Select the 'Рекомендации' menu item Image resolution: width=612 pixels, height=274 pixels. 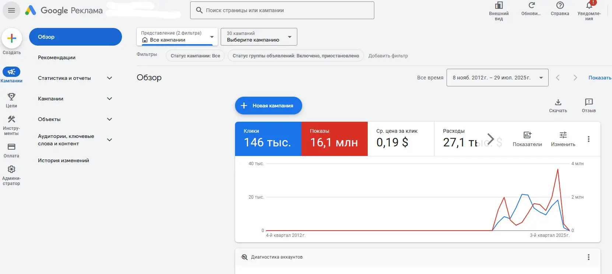[57, 57]
